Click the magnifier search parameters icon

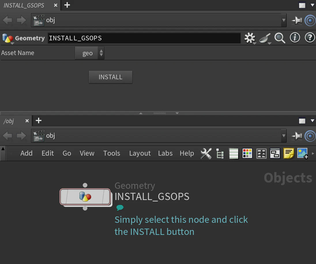click(280, 38)
